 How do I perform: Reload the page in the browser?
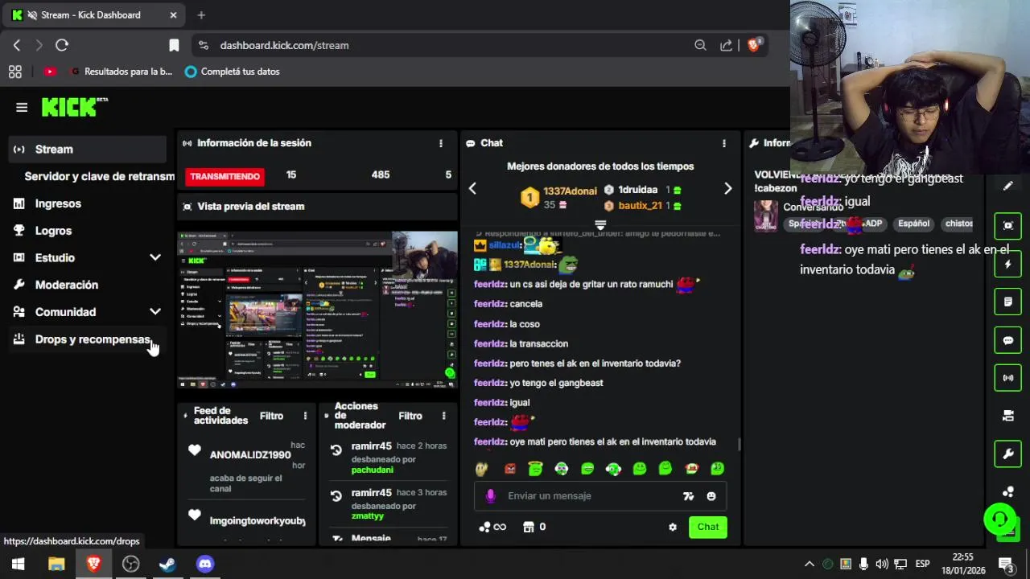pos(62,45)
